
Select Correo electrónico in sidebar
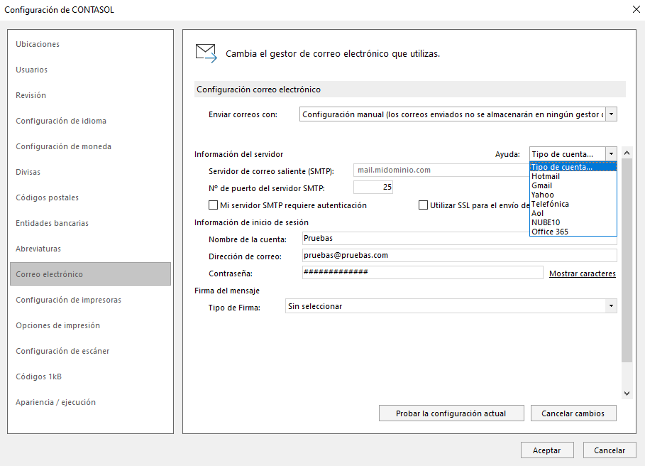[91, 273]
